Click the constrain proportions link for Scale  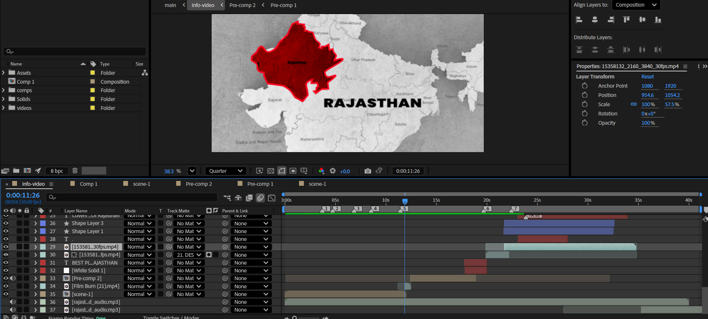[634, 104]
